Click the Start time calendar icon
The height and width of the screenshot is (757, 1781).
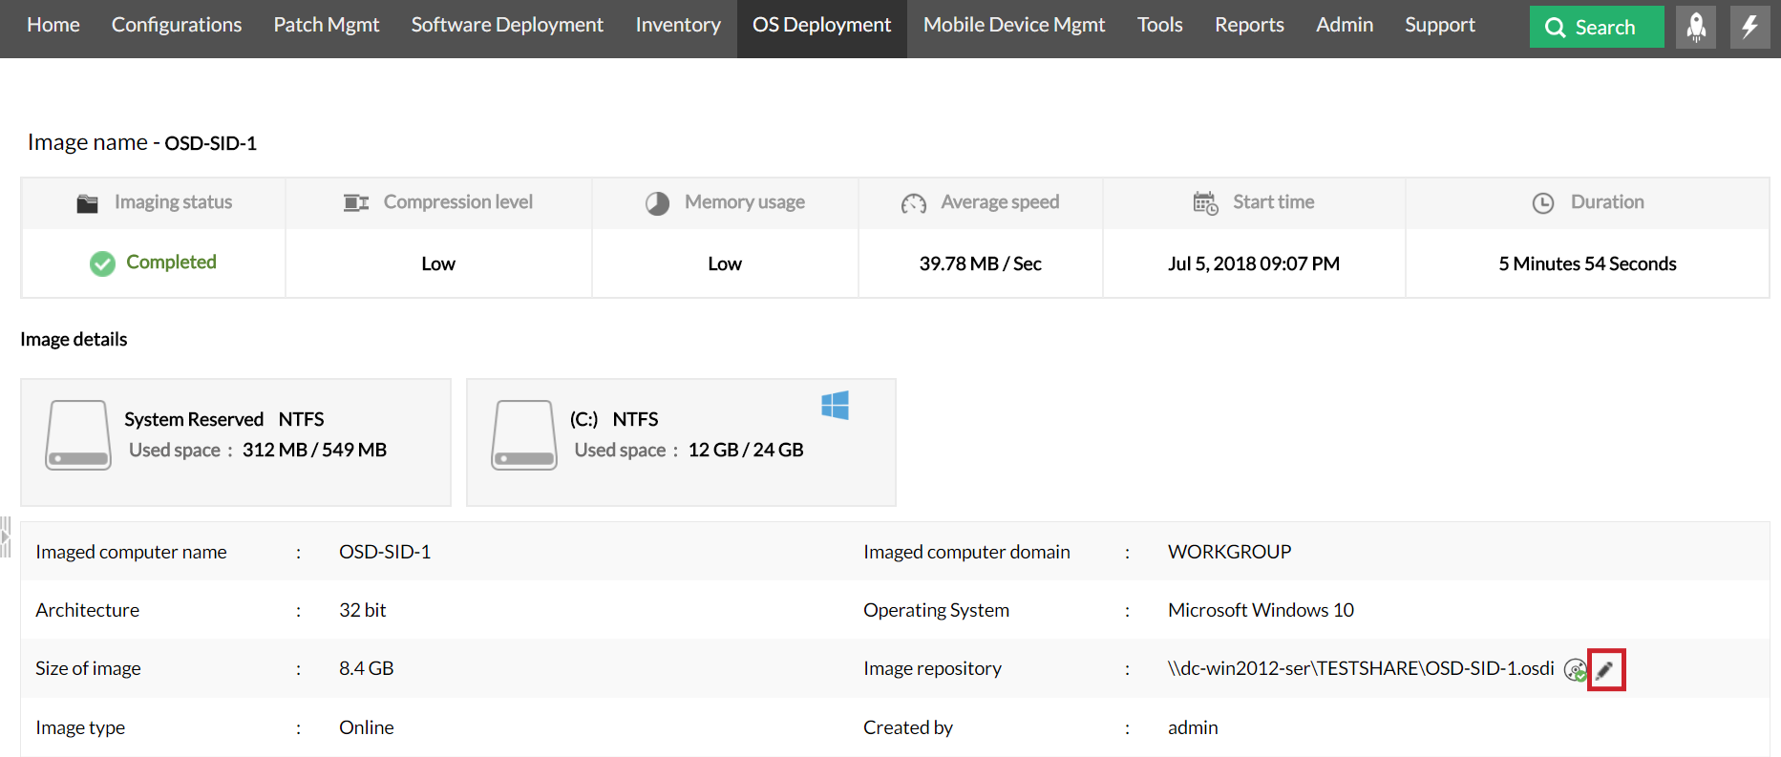pos(1205,203)
